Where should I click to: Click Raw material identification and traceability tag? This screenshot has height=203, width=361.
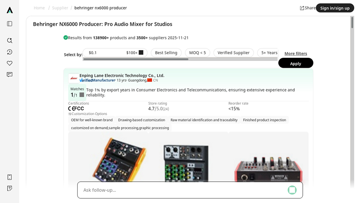coord(204,120)
